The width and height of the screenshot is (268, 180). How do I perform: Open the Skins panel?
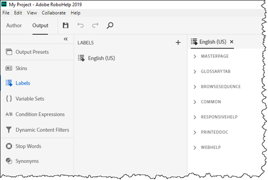pyautogui.click(x=37, y=68)
